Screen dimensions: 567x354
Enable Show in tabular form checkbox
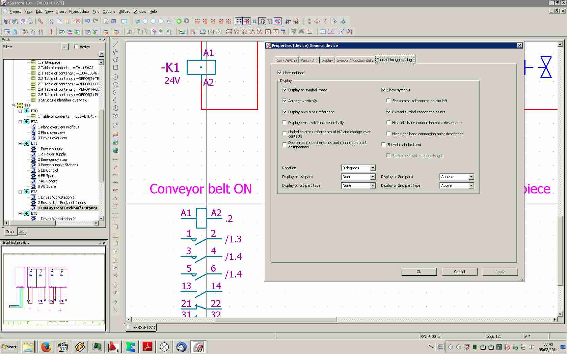tap(383, 145)
